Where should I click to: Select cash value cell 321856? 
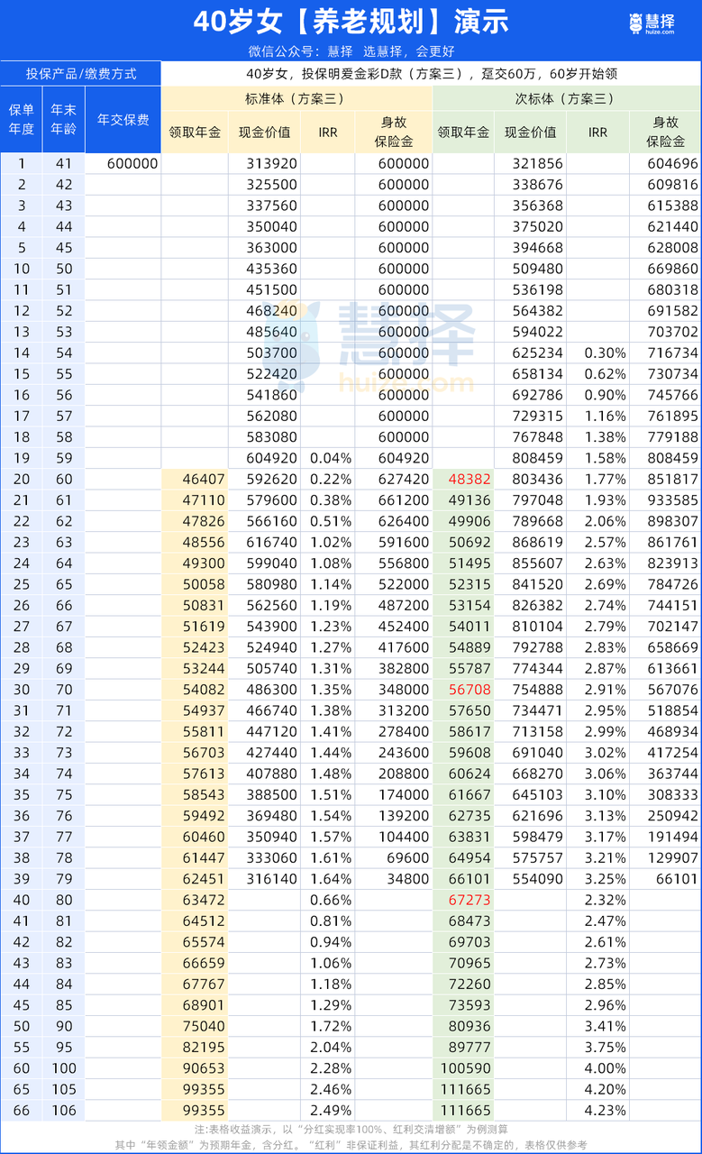(537, 163)
